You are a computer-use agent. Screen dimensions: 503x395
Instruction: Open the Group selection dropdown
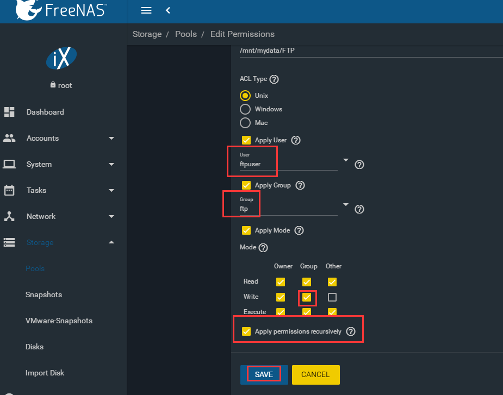point(345,205)
